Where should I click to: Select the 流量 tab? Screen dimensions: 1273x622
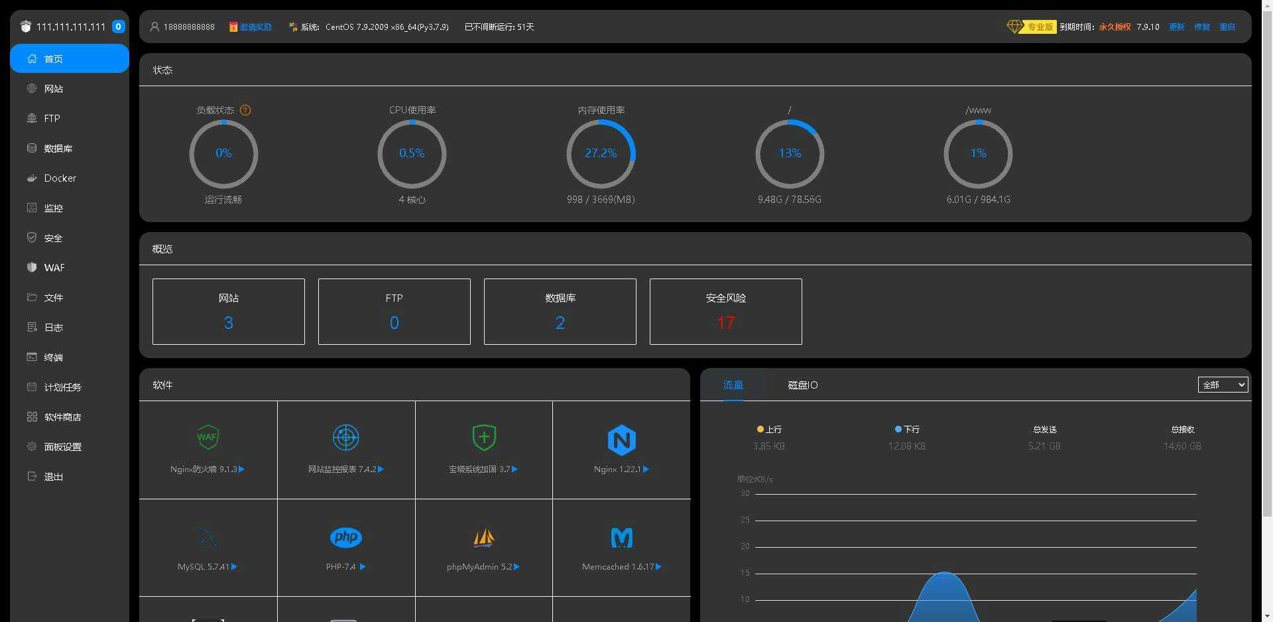pyautogui.click(x=733, y=385)
